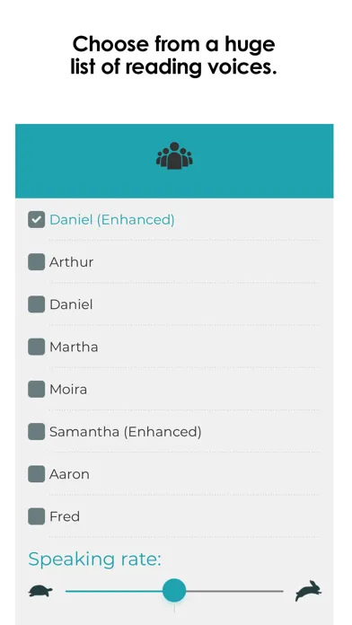The image size is (352, 625).
Task: Tap the rabbit fast speed icon
Action: (x=309, y=591)
